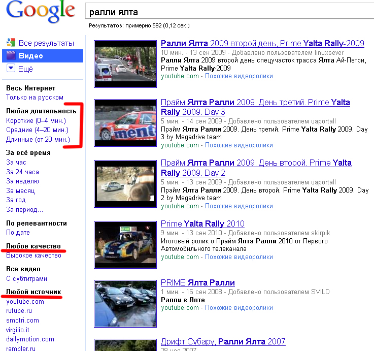Open the 'Ещё' search modes

point(25,69)
